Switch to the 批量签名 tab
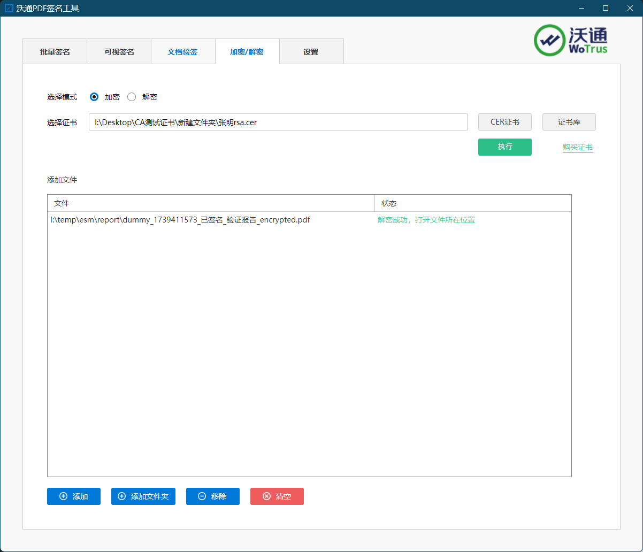Viewport: 643px width, 552px height. pyautogui.click(x=55, y=52)
